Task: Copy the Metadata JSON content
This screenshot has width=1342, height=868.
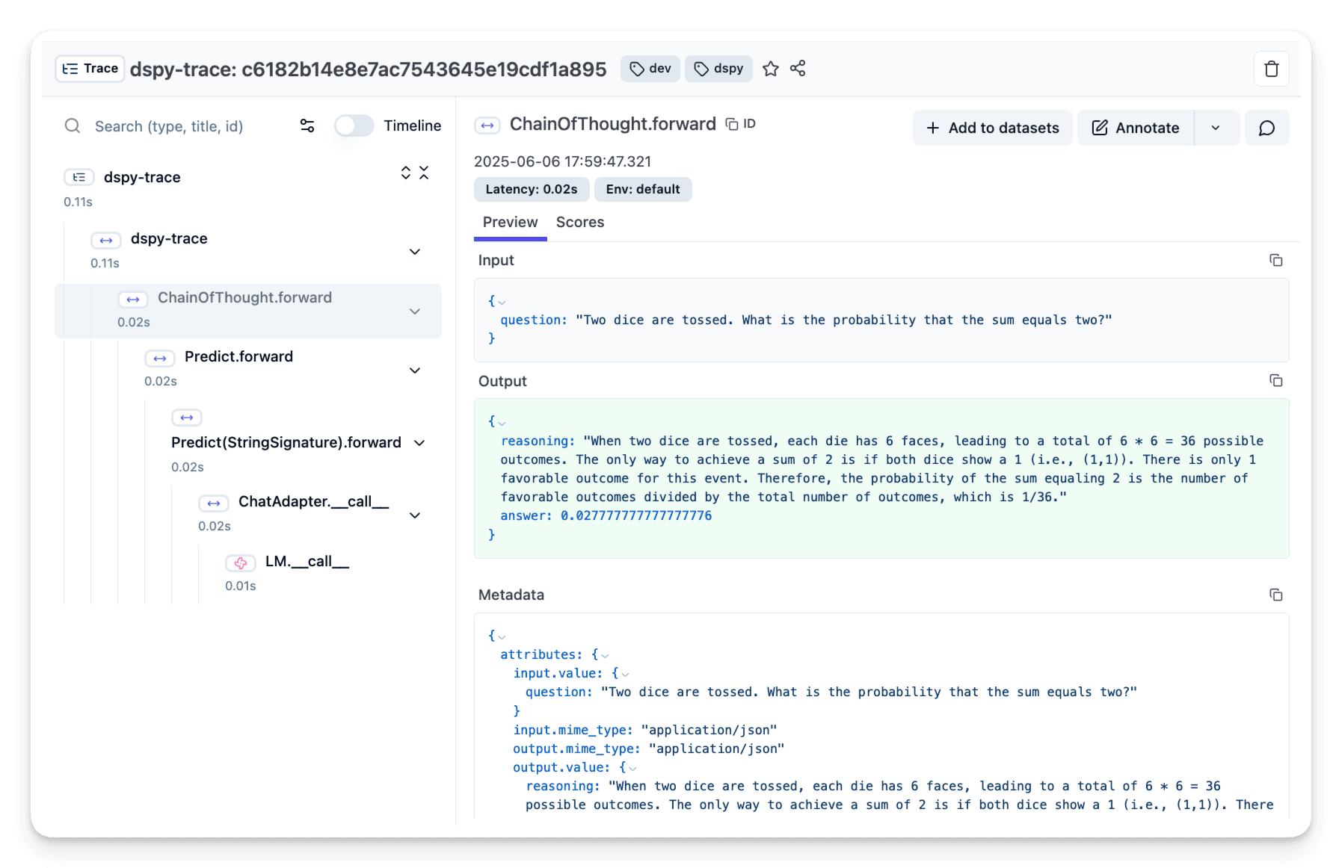Action: click(x=1275, y=595)
